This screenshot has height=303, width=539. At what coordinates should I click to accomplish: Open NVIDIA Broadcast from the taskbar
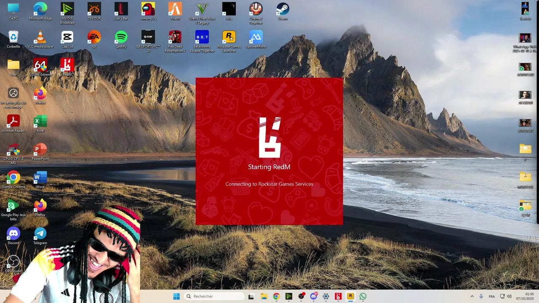pos(288,296)
